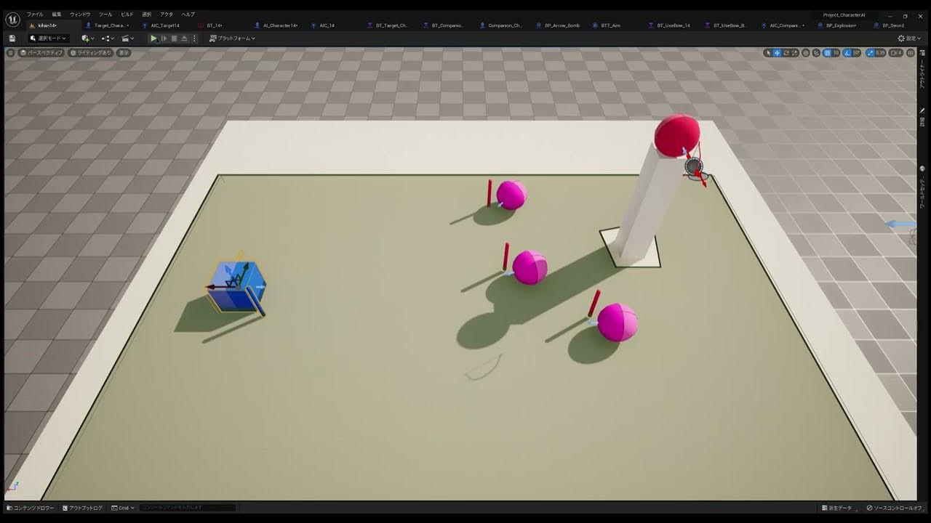Open the アウトプットログ output log
The height and width of the screenshot is (523, 931).
(82, 508)
